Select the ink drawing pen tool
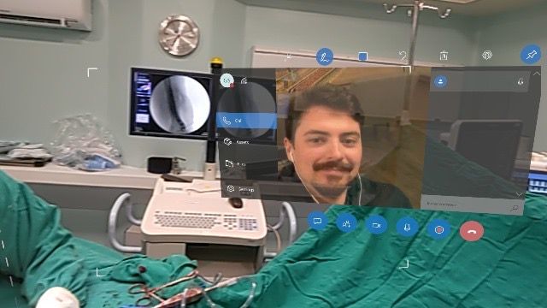Image resolution: width=547 pixels, height=308 pixels. pos(325,56)
